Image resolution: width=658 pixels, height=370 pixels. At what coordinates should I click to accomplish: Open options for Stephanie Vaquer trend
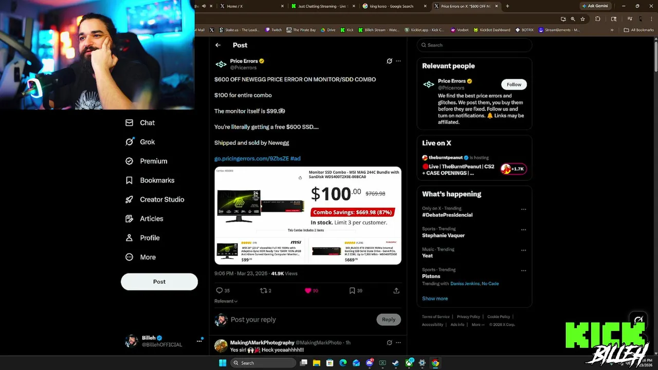pyautogui.click(x=523, y=230)
